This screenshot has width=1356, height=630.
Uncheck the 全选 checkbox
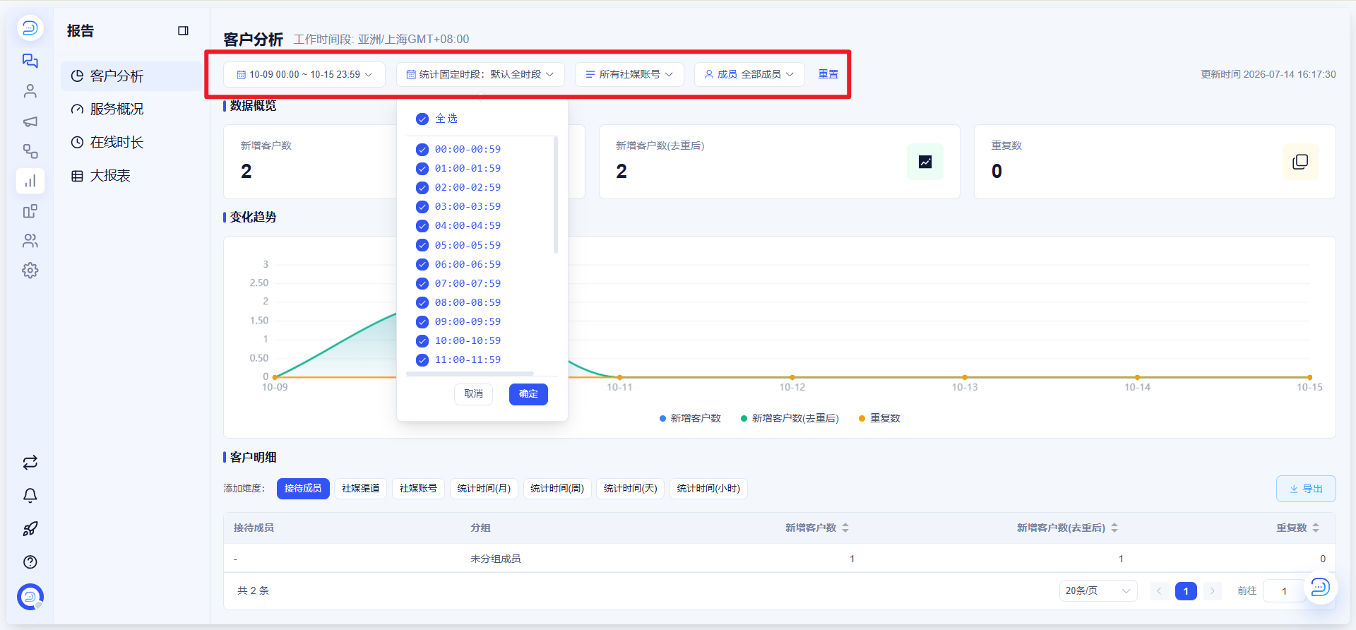coord(422,119)
